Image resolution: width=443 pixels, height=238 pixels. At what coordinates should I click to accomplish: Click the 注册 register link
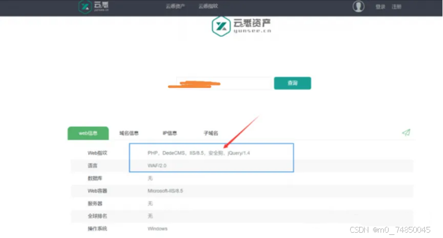(x=397, y=7)
